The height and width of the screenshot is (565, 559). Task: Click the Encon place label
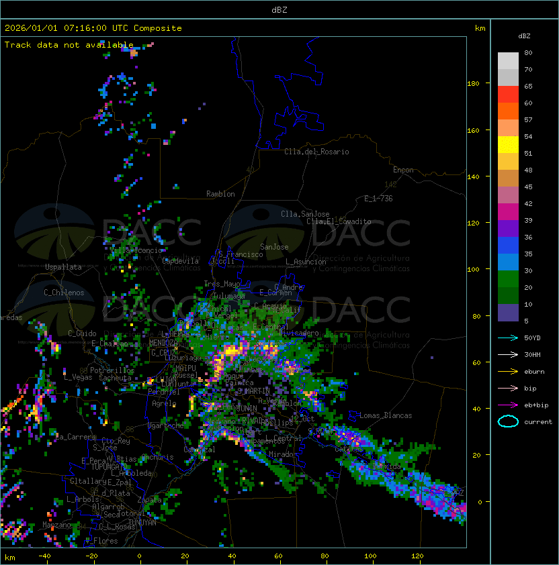tap(403, 170)
